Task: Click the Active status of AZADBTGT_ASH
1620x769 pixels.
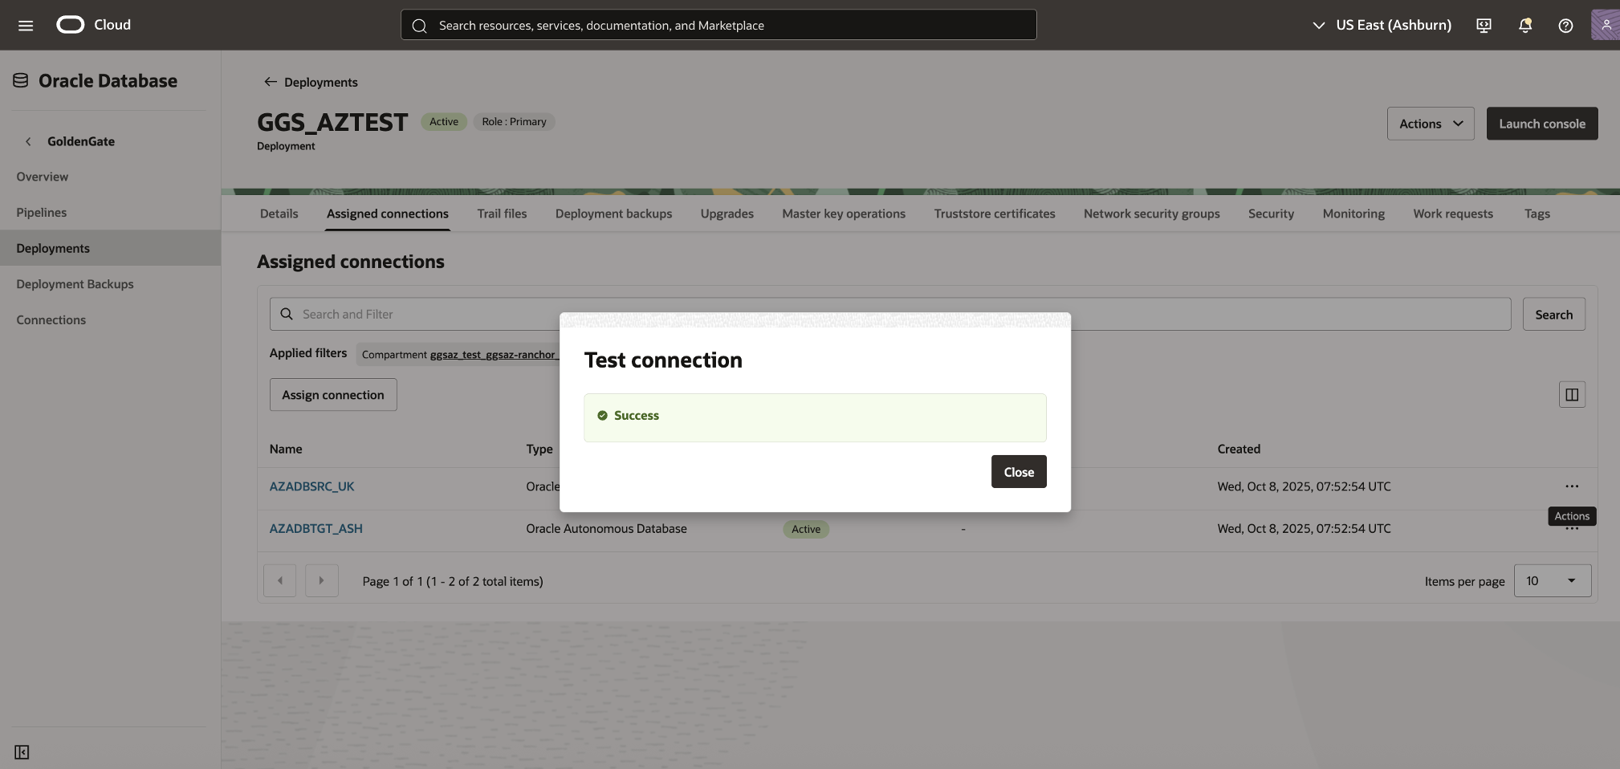Action: pos(806,529)
